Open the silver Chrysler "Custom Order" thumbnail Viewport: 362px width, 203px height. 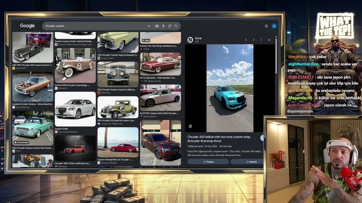[x=75, y=109]
